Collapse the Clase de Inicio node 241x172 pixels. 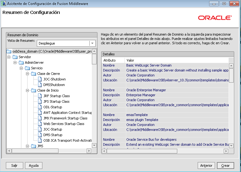[x=27, y=90]
